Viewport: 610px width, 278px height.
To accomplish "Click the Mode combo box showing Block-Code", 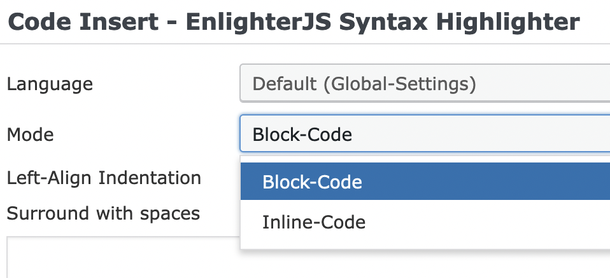I will 425,133.
